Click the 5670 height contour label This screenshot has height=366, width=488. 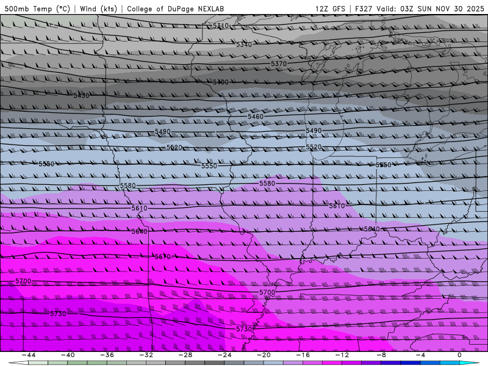[x=162, y=257]
